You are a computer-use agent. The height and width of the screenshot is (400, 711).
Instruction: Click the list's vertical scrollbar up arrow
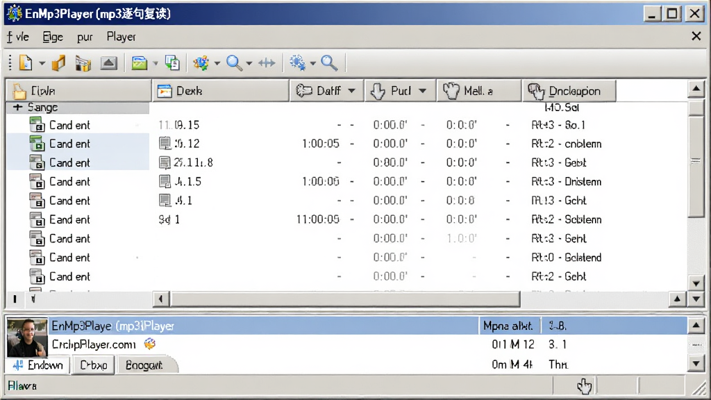tap(696, 89)
